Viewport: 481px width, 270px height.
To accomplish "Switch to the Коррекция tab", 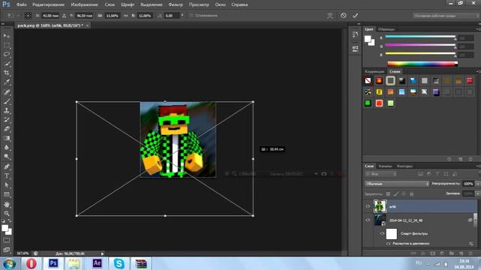I will coord(374,71).
